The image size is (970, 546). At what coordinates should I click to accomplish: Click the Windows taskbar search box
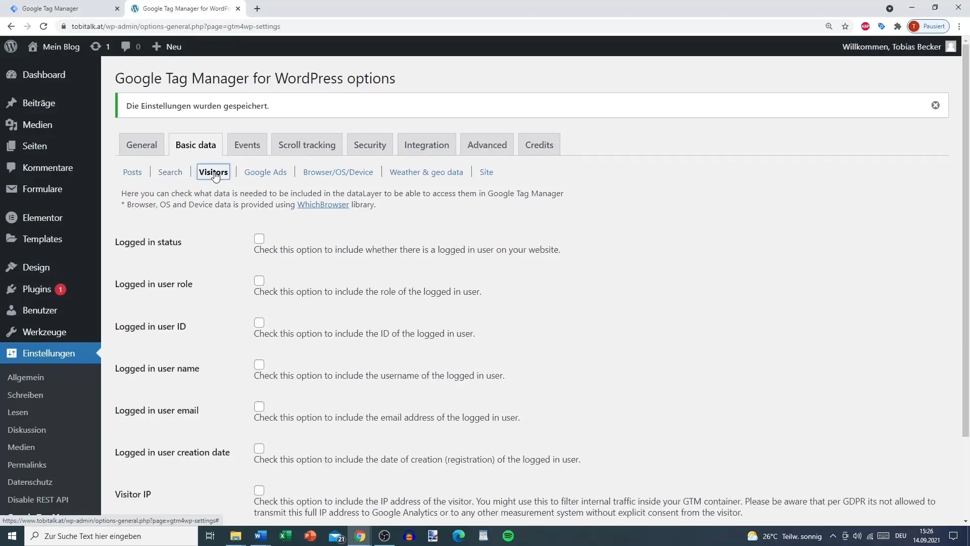pos(111,536)
